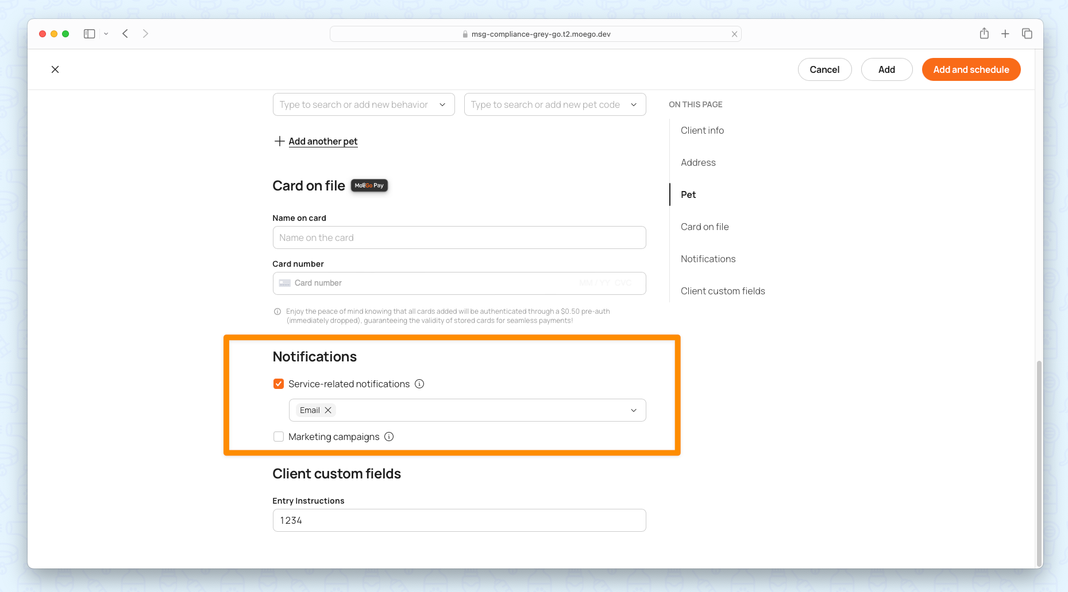Open the notification method dropdown
Screen dimensions: 1068x592
pyautogui.click(x=634, y=410)
